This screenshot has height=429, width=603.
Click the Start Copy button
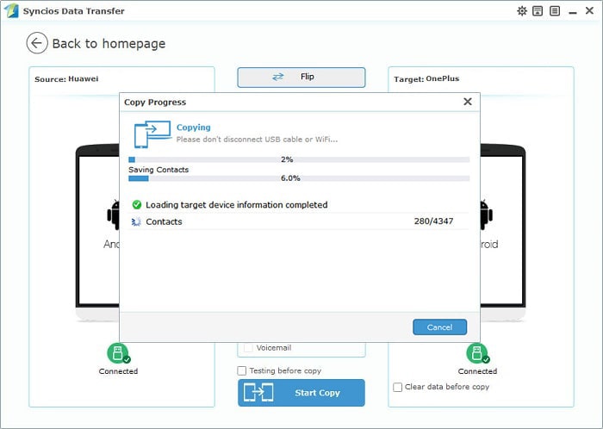[x=301, y=393]
